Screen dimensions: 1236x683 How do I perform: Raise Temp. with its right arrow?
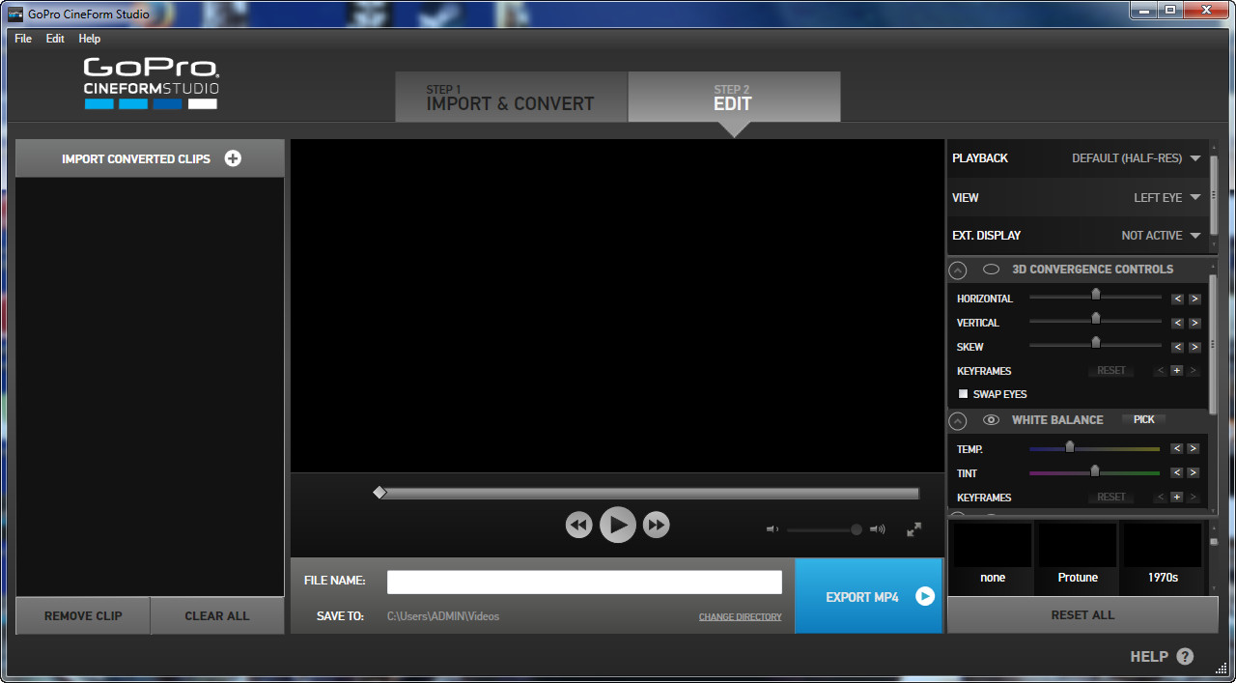(x=1194, y=448)
